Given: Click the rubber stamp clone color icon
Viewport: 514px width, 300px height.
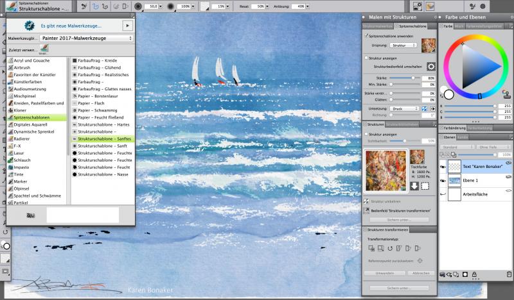Looking at the screenshot, I should (508, 94).
